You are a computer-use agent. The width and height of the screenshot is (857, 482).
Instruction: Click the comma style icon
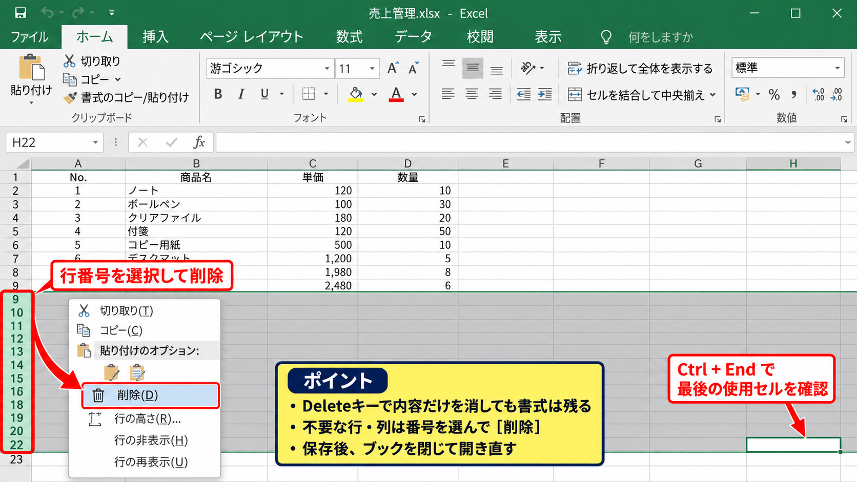click(x=794, y=94)
